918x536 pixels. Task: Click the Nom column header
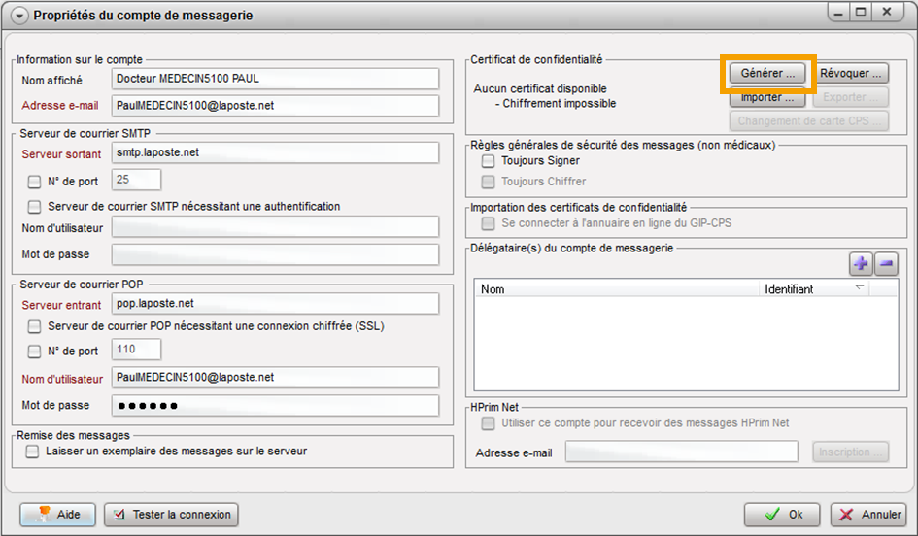[x=617, y=289]
